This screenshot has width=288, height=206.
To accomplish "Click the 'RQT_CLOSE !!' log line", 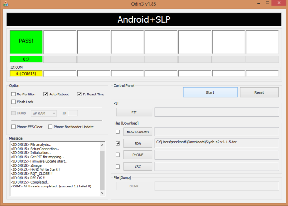I will tap(32, 173).
